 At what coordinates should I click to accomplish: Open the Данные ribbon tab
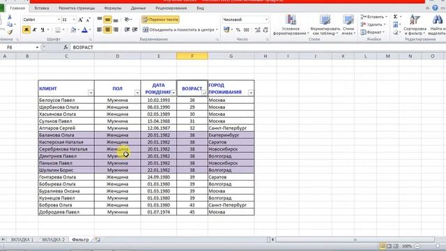(x=138, y=8)
